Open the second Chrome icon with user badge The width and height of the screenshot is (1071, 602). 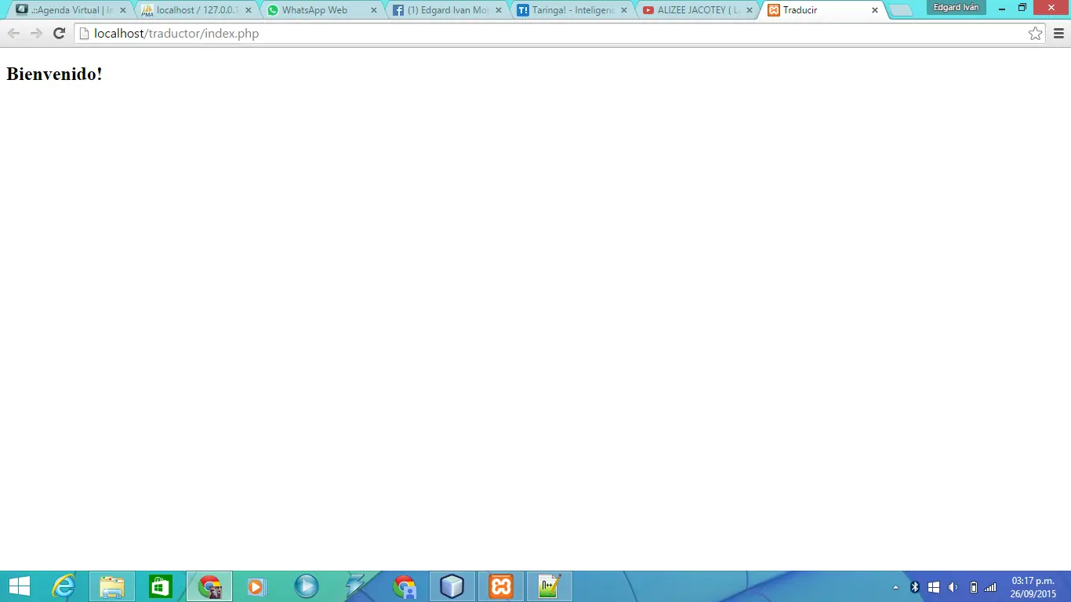tap(405, 586)
